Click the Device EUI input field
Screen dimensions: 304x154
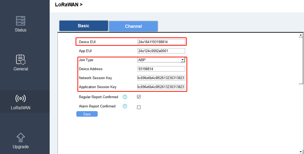(x=161, y=42)
